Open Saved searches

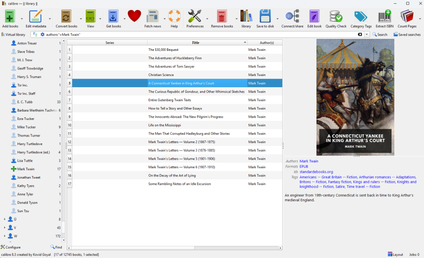pyautogui.click(x=407, y=35)
